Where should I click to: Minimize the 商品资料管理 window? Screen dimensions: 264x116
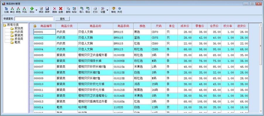[x=246, y=4]
